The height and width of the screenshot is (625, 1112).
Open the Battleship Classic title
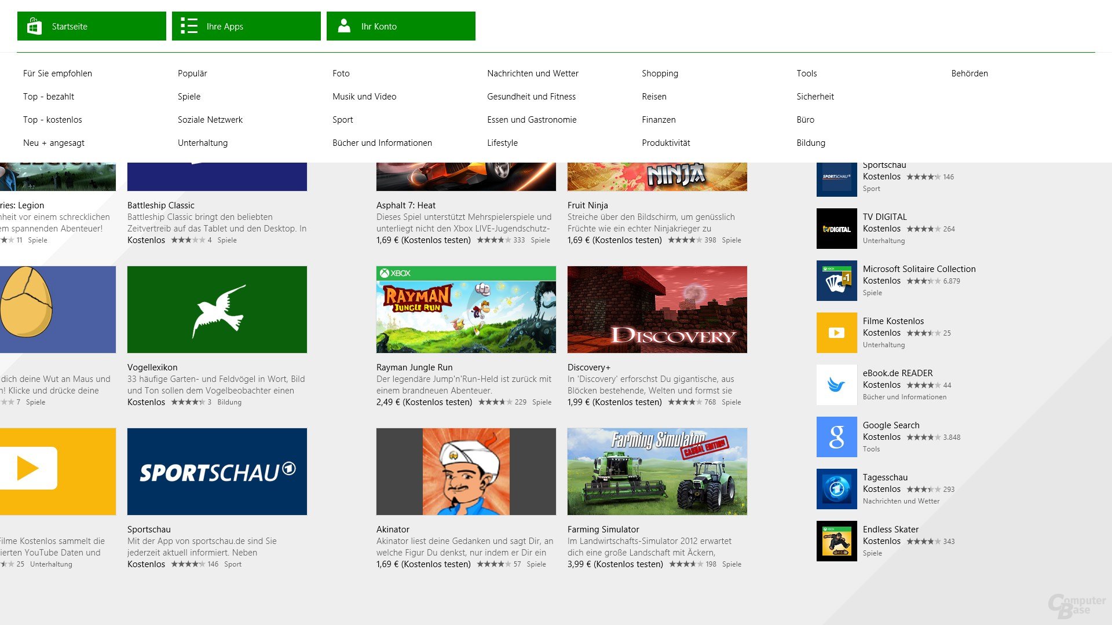click(x=161, y=205)
